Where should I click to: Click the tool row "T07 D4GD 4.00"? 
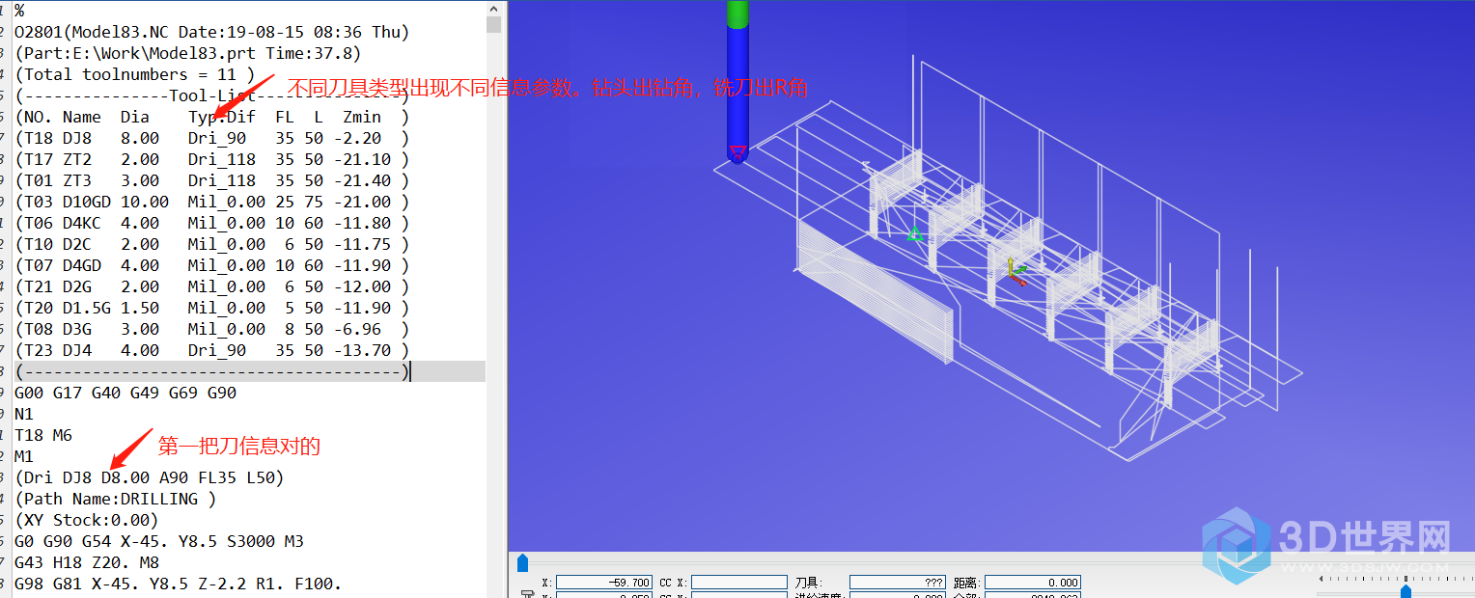click(212, 265)
